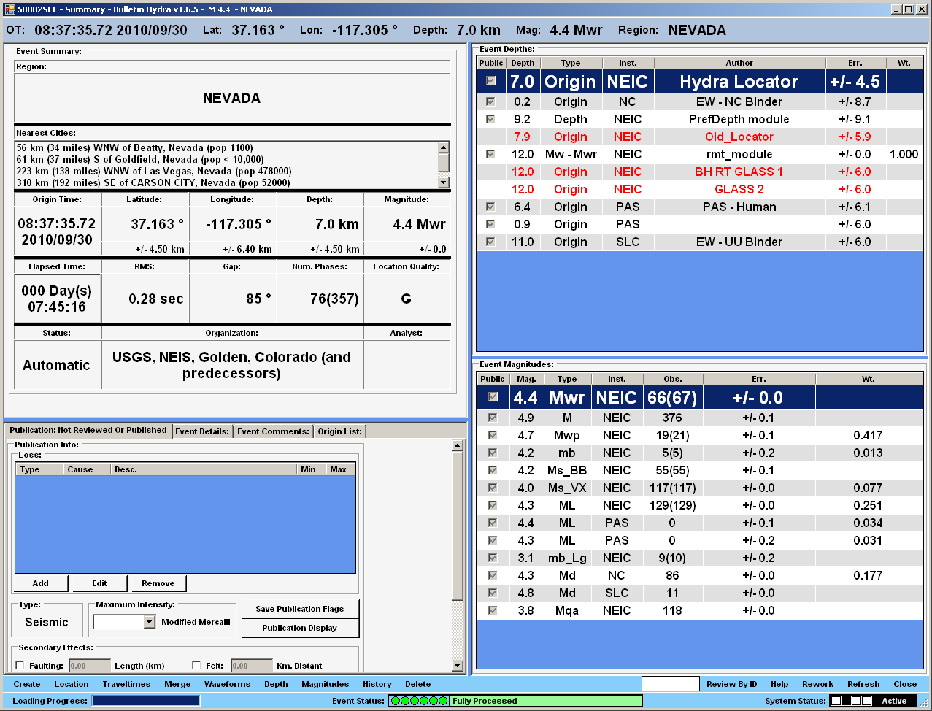
Task: Click the Refresh button
Action: (863, 684)
